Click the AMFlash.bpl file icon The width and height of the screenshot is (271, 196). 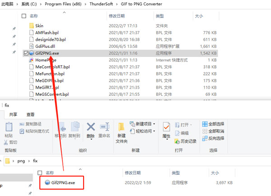point(32,33)
